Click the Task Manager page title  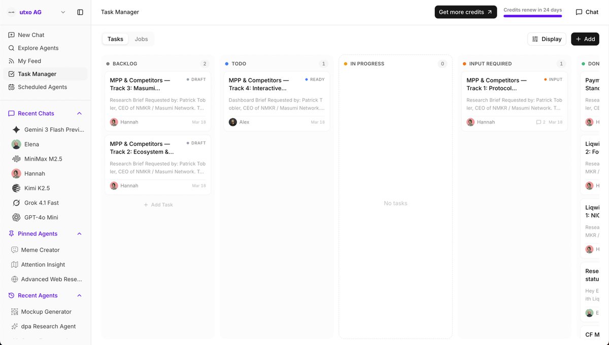120,12
